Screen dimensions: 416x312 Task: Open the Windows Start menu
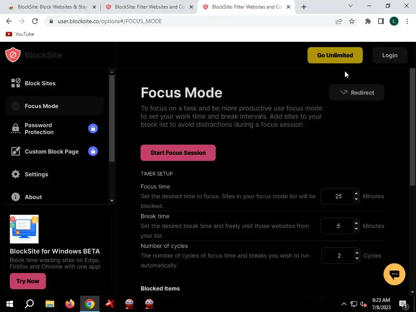[10, 304]
